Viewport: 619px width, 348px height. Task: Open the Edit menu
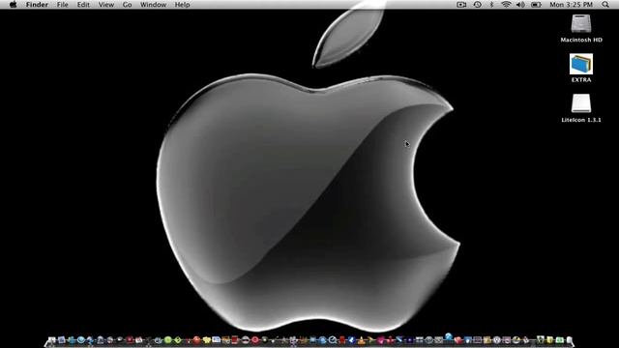(x=83, y=5)
